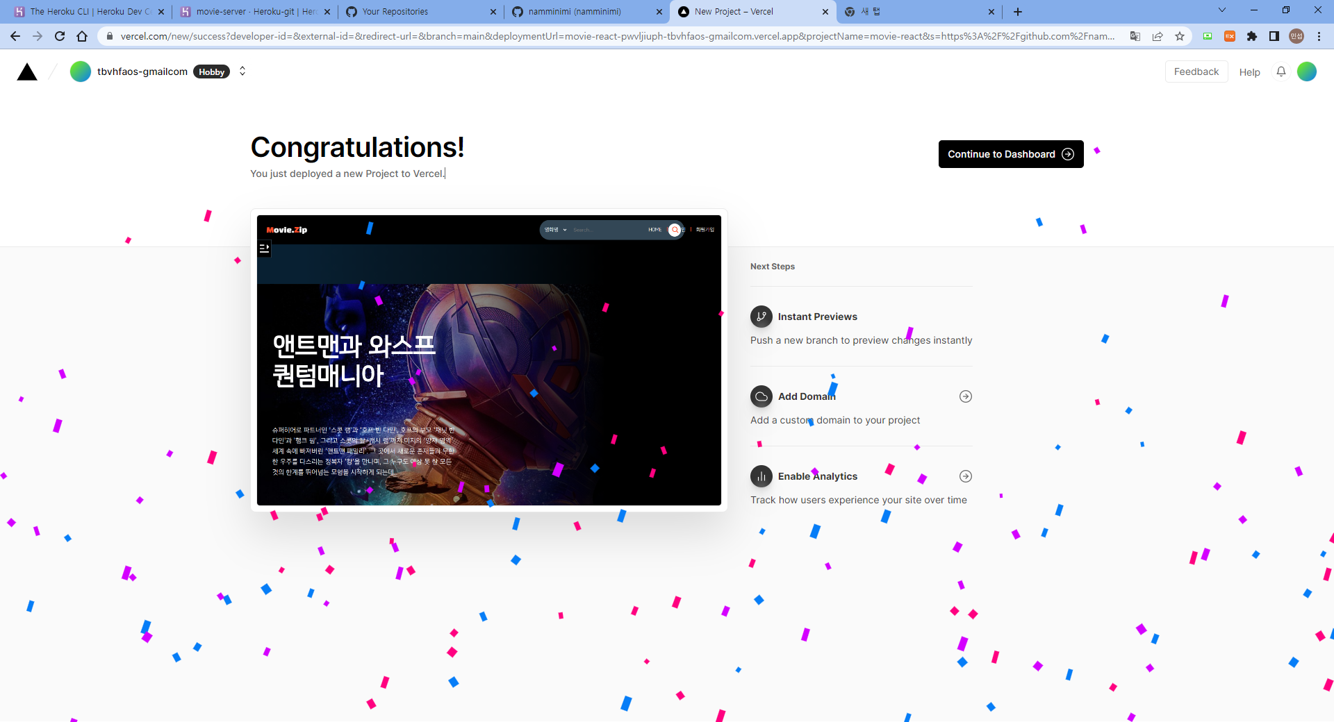This screenshot has width=1334, height=722.
Task: Click the Congratulations! heading
Action: (x=357, y=147)
